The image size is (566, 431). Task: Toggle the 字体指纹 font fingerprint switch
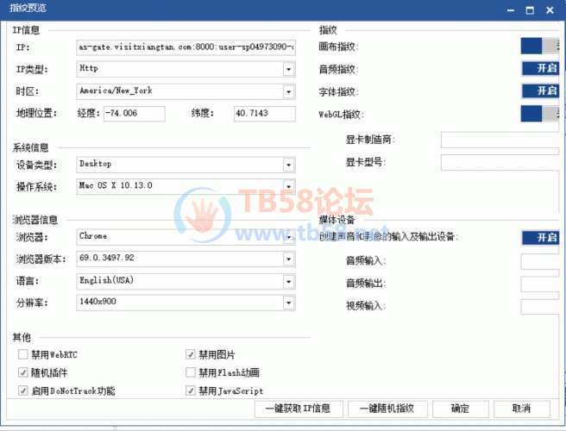pyautogui.click(x=540, y=91)
